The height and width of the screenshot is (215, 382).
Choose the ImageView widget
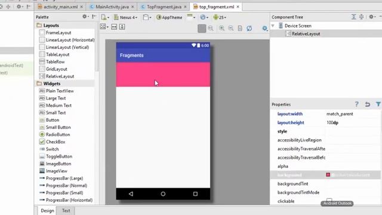click(53, 171)
